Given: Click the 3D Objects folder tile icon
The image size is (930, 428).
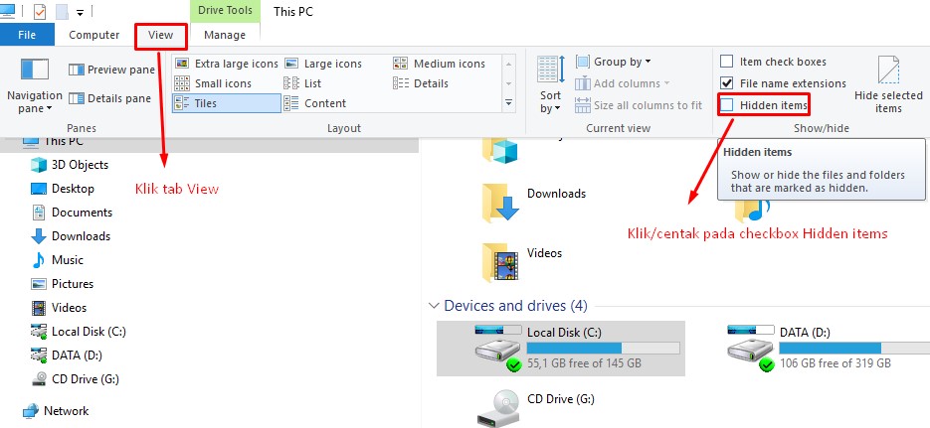Looking at the screenshot, I should pyautogui.click(x=501, y=152).
